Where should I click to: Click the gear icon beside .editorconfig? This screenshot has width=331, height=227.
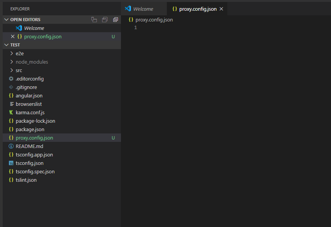[11, 79]
